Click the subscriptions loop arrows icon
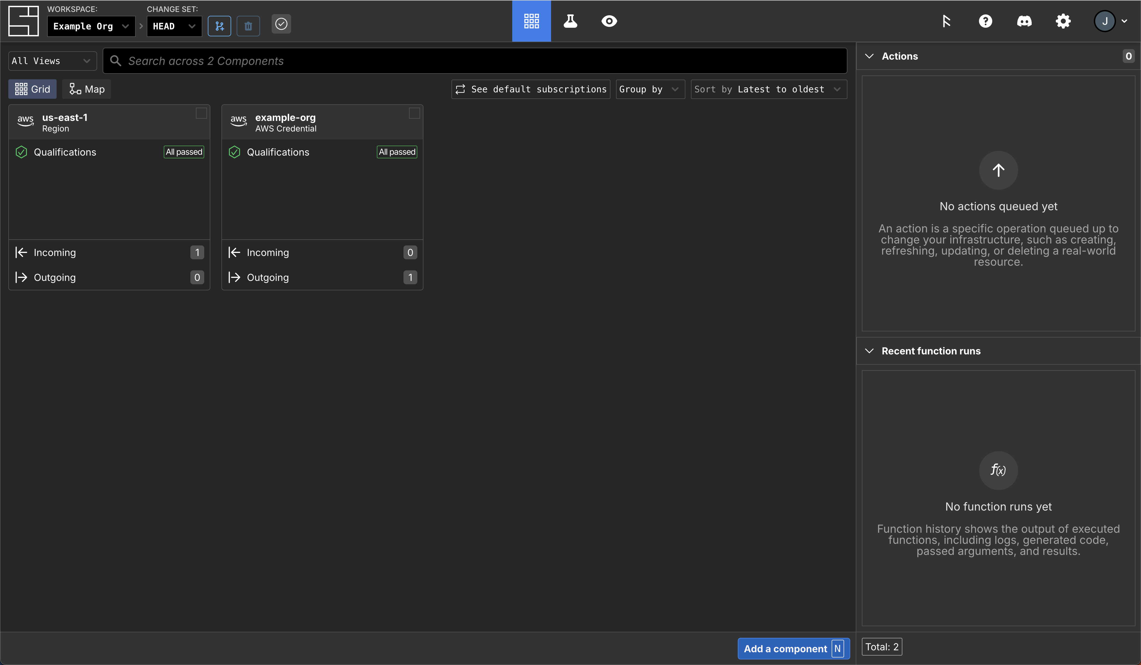The image size is (1141, 665). click(460, 89)
